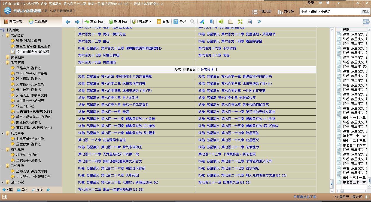Screen dimensions: 371x202
Task: Click the add-bookmark pen icon
Action: click(202, 22)
